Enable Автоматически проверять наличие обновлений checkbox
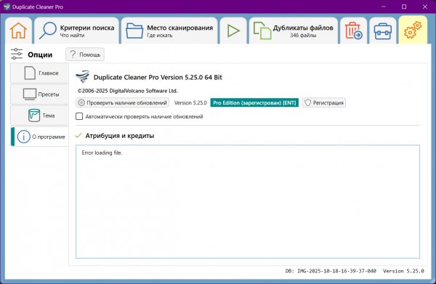Image resolution: width=436 pixels, height=284 pixels. click(79, 116)
